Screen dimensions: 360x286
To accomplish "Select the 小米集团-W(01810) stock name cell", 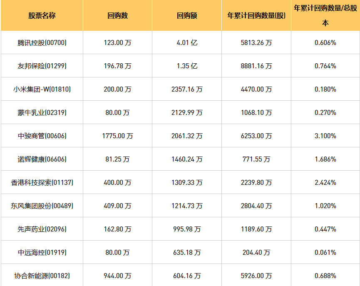I will coord(42,89).
